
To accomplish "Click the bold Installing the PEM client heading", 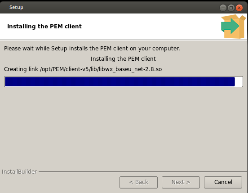I will (44, 26).
